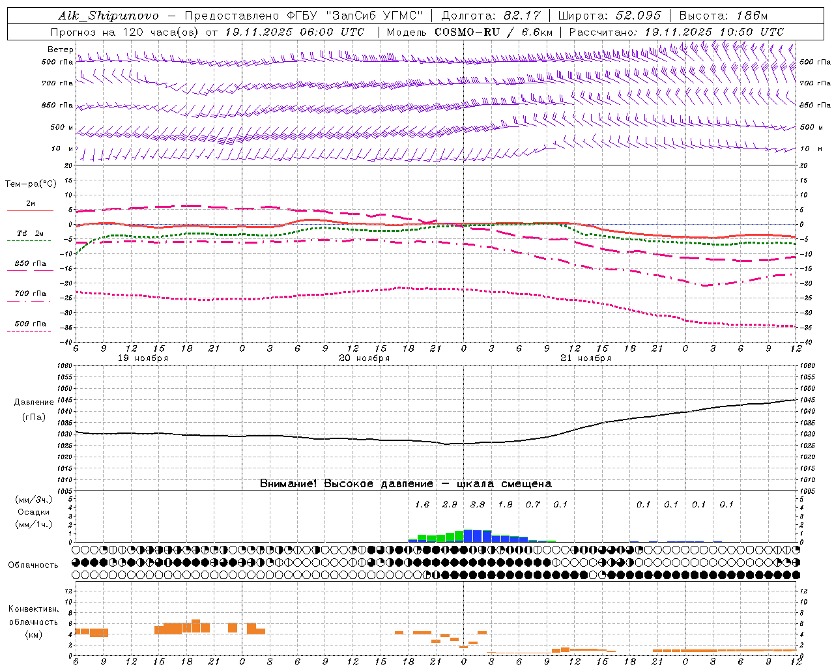Click the 2.9 precipitation value
Screen dimensions: 834x667
[x=450, y=504]
